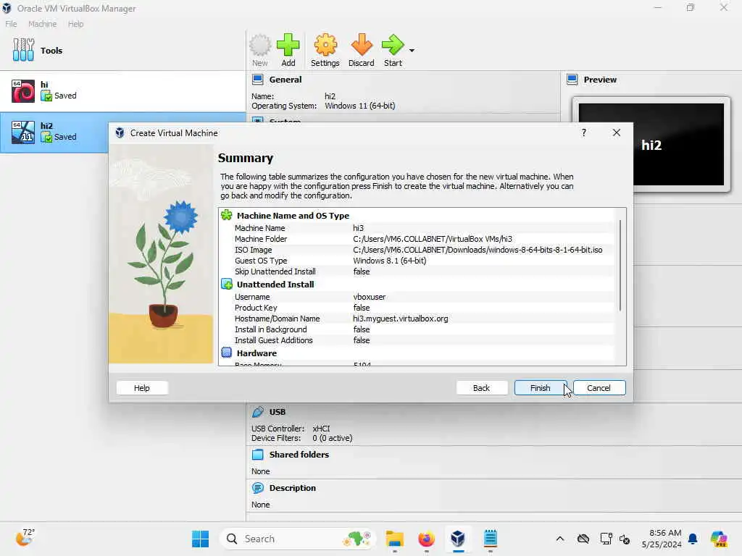Image resolution: width=742 pixels, height=556 pixels.
Task: Click VirtualBox icon in taskbar
Action: pos(458,539)
